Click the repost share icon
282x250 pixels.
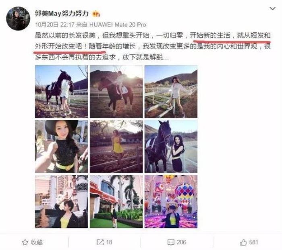pyautogui.click(x=100, y=242)
